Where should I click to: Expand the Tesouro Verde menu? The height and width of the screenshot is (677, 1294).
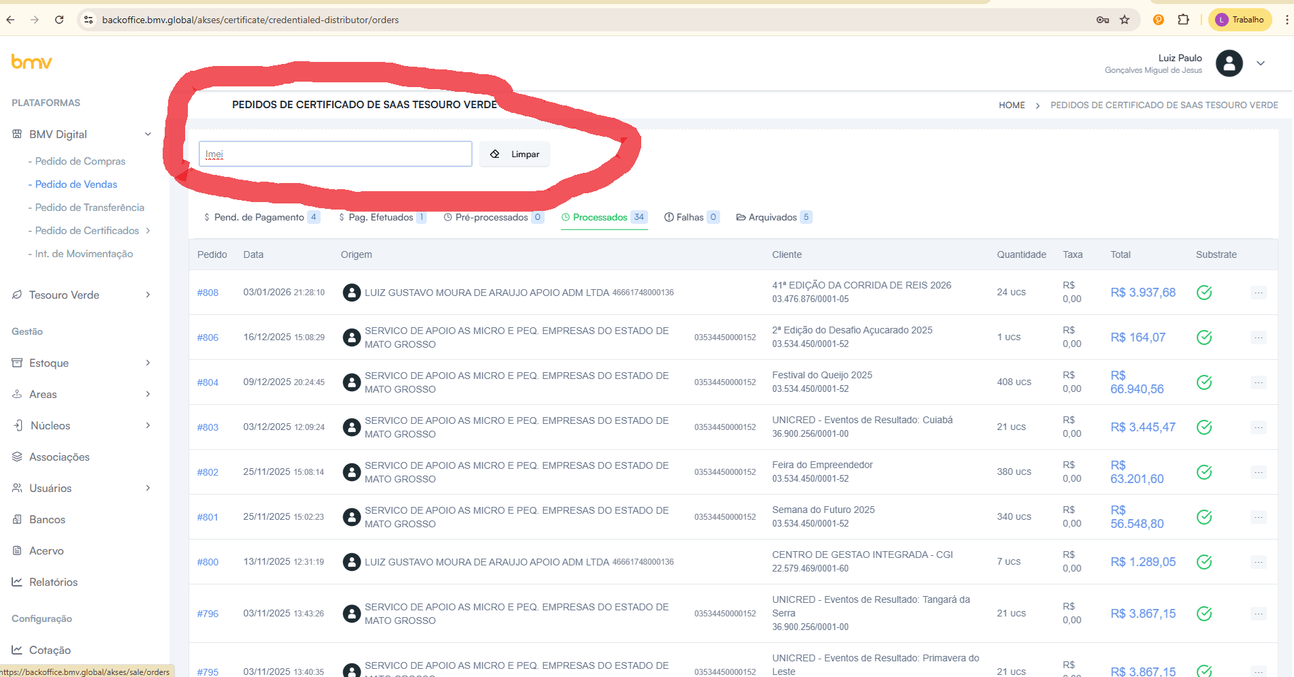click(x=148, y=295)
